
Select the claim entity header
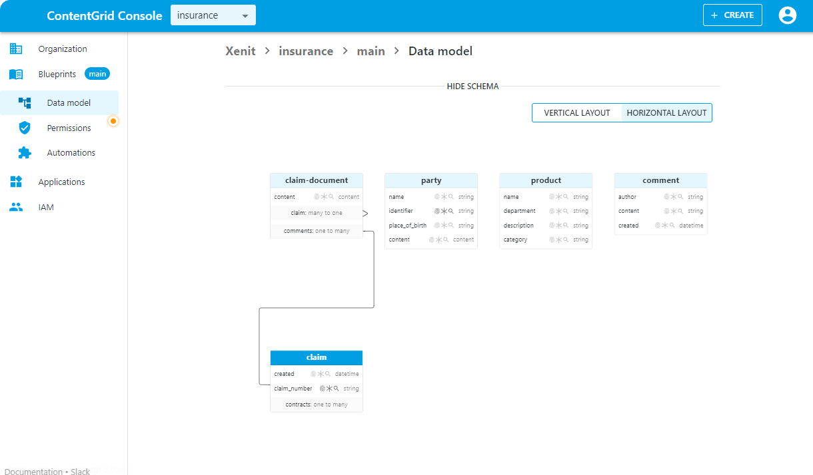pyautogui.click(x=317, y=357)
